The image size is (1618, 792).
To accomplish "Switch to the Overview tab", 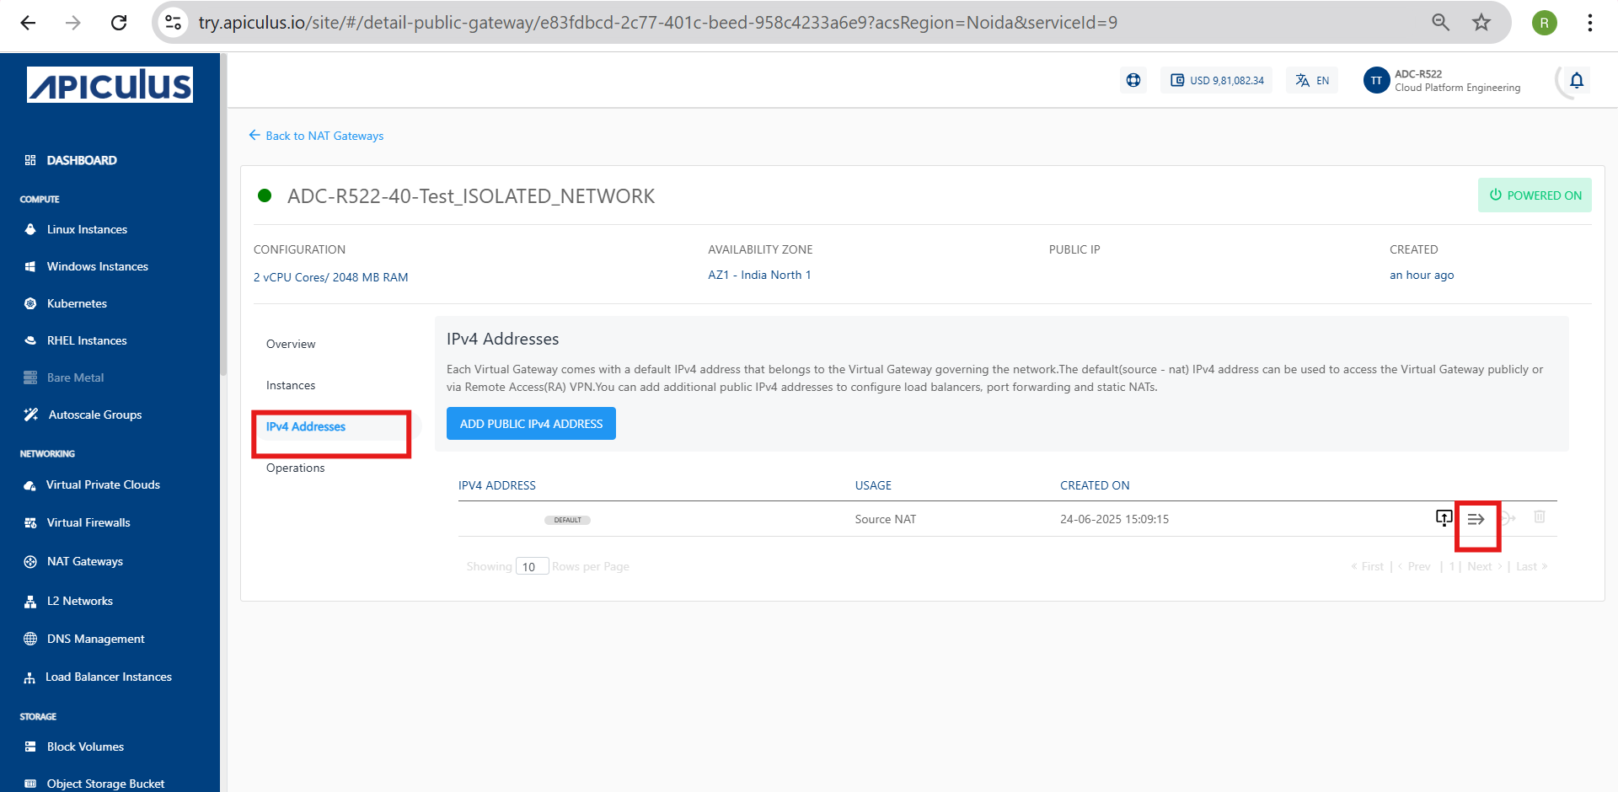I will pos(291,344).
